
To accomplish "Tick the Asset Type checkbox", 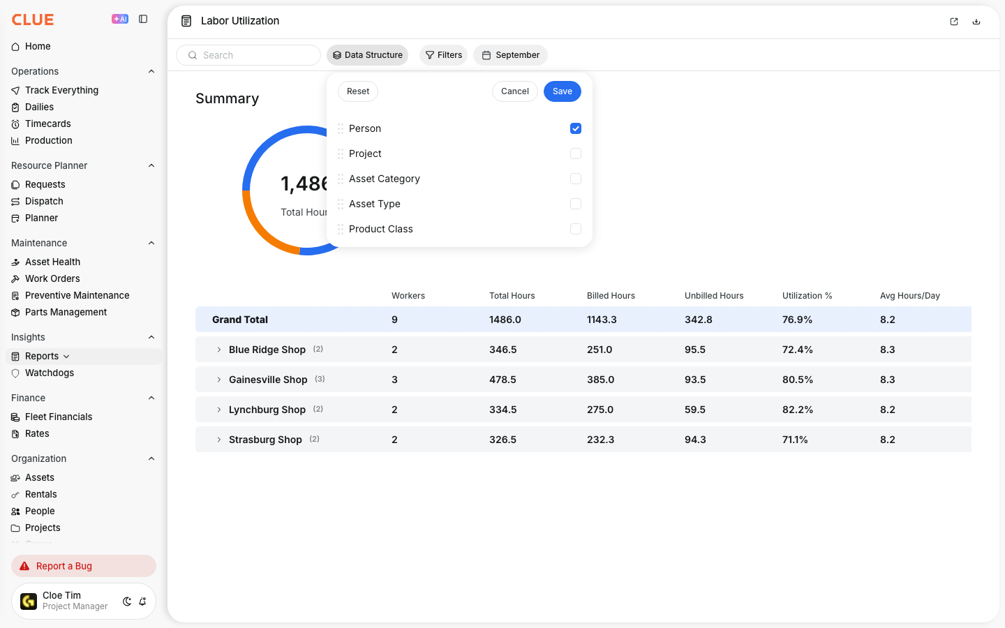I will (576, 204).
